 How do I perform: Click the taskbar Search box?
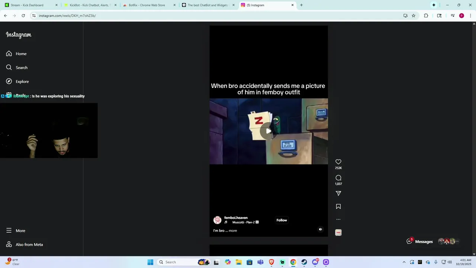click(x=184, y=262)
